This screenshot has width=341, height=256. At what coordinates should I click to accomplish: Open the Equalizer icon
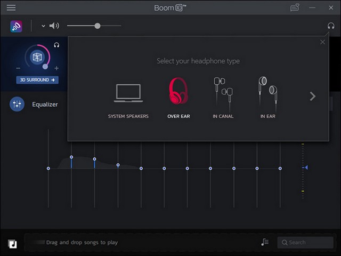click(17, 104)
